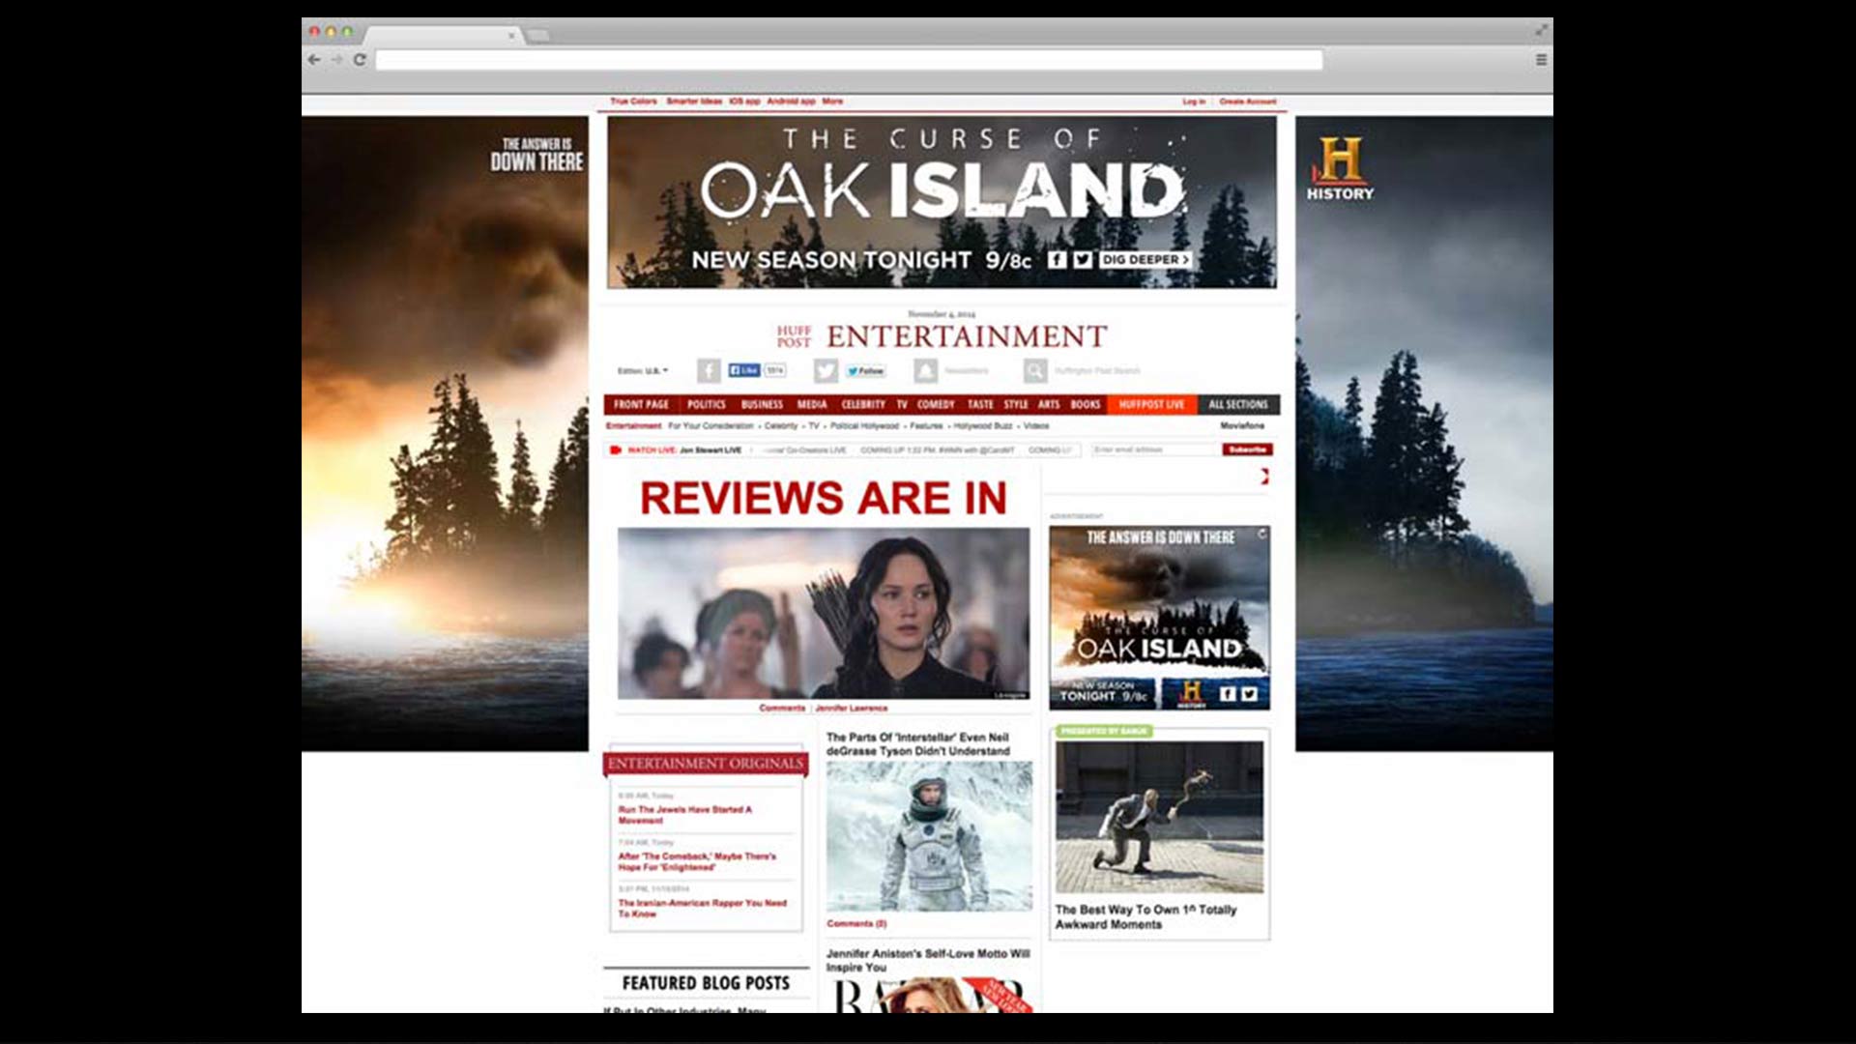Reload the page with the refresh icon

pos(360,60)
